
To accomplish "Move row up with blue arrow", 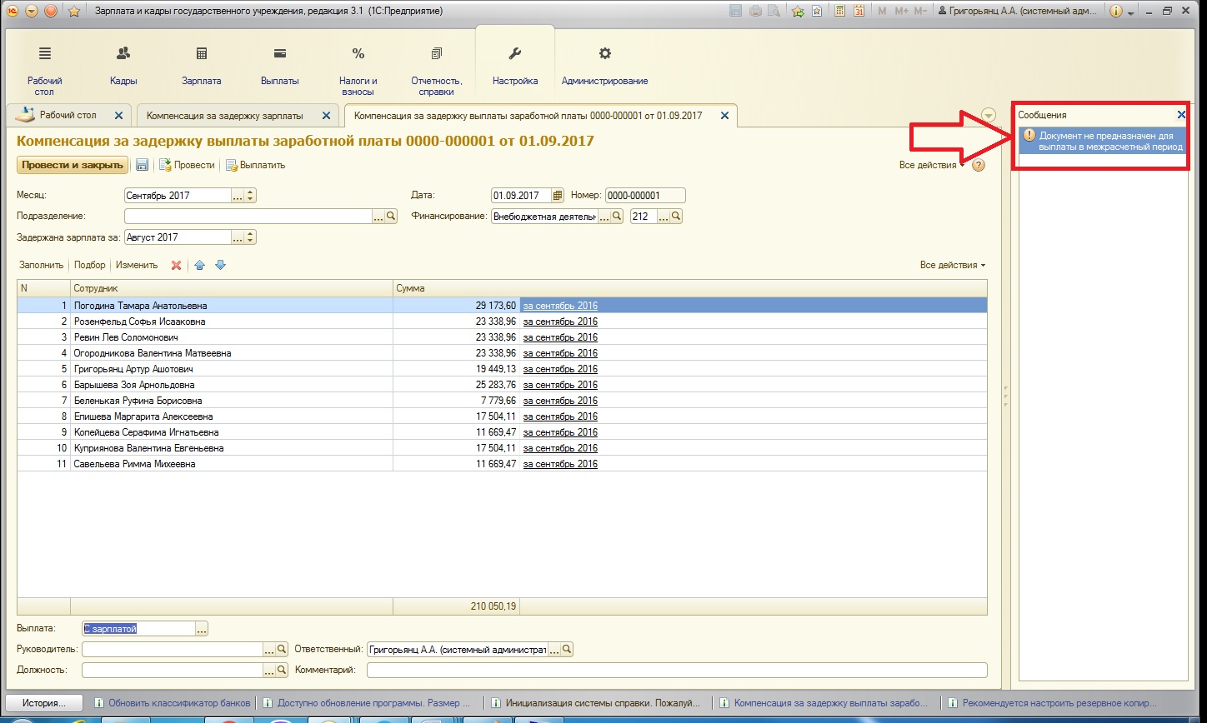I will coord(200,265).
